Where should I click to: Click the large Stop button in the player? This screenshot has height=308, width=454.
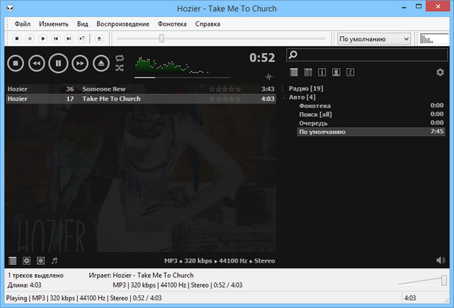pyautogui.click(x=16, y=63)
